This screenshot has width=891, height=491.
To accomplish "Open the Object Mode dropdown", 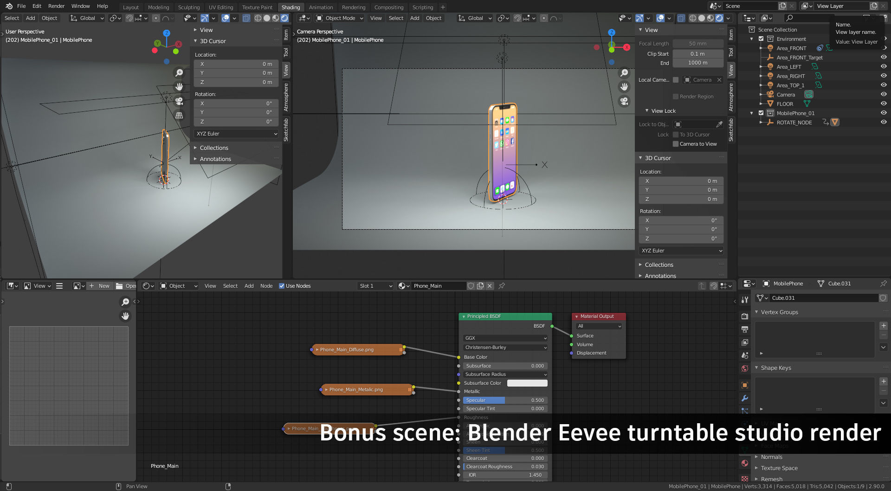I will point(339,18).
